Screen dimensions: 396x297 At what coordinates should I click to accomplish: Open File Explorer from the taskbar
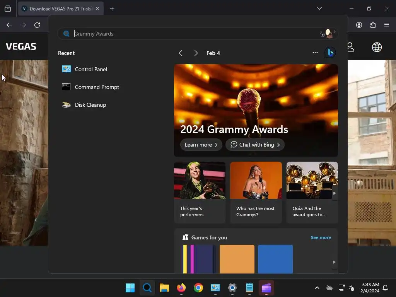click(x=164, y=288)
